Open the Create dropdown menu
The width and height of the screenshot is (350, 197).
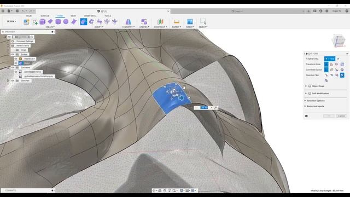point(50,27)
